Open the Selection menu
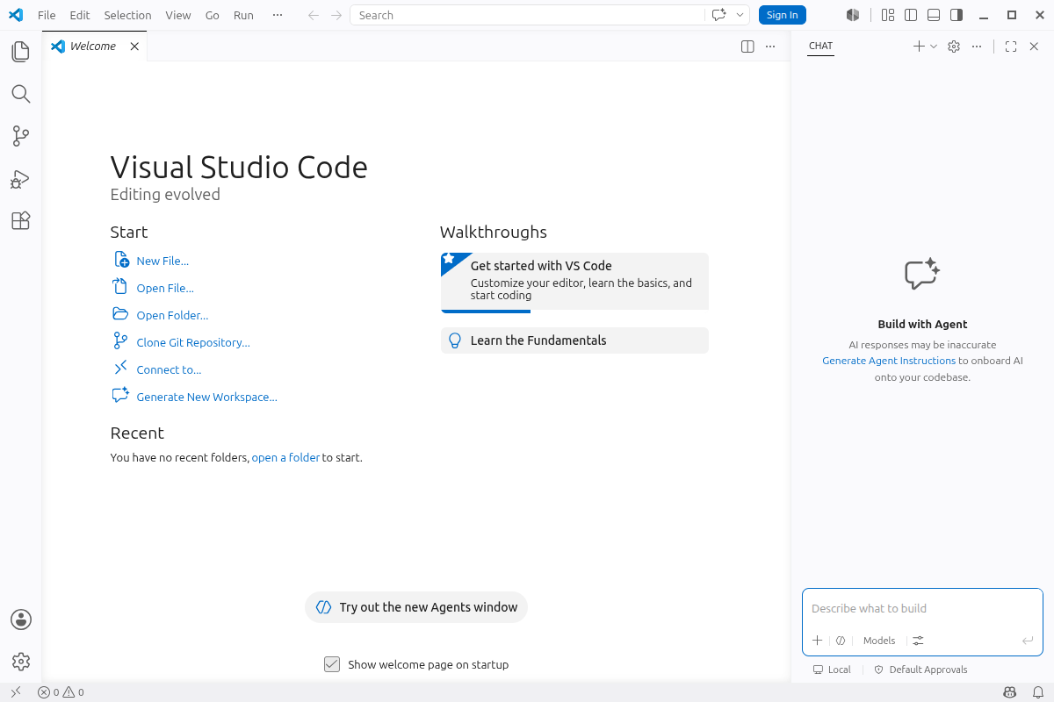1054x702 pixels. 127,15
